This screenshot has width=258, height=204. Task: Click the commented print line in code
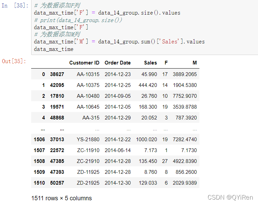pyautogui.click(x=78, y=20)
